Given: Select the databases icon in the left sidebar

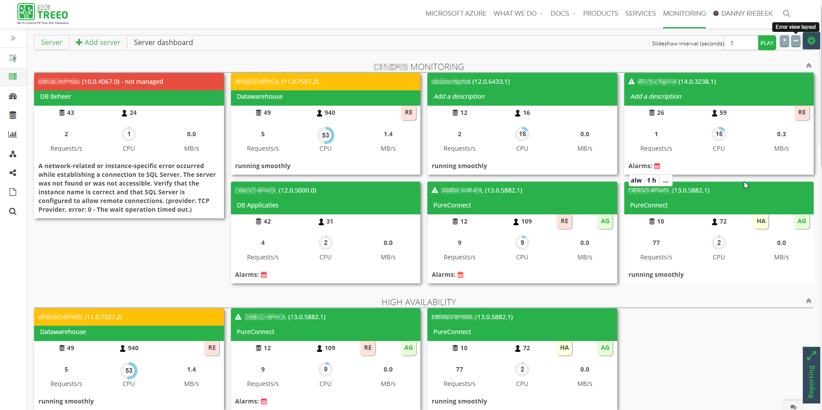Looking at the screenshot, I should point(13,115).
